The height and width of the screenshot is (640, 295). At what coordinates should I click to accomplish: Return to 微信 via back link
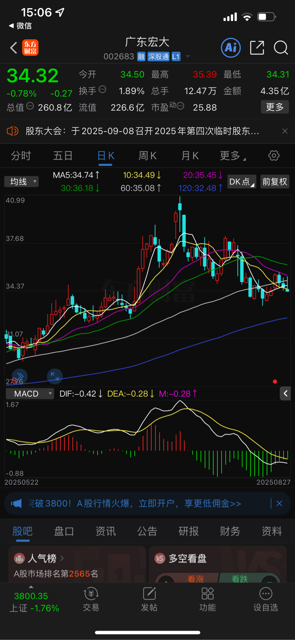tap(20, 26)
